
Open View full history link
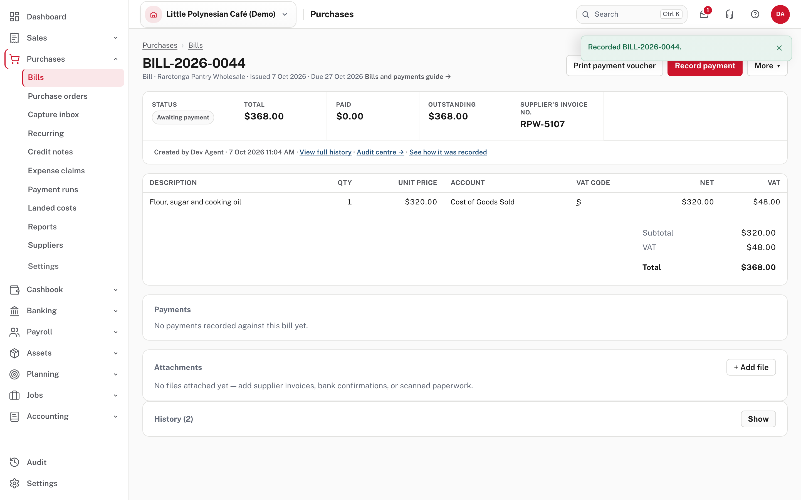pos(325,152)
